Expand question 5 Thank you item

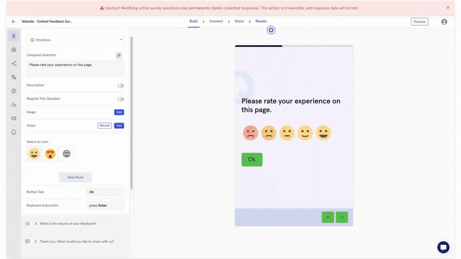[x=74, y=242]
